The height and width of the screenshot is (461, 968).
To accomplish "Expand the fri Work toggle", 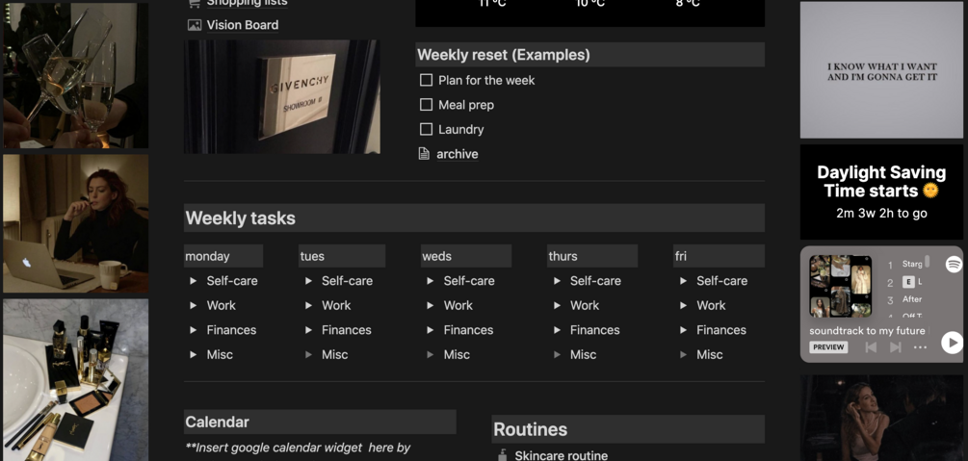I will pyautogui.click(x=684, y=305).
